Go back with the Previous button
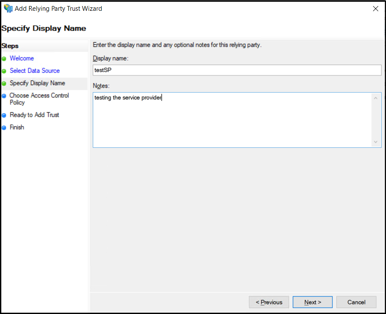Screen dimensions: 386x314 tap(269, 302)
